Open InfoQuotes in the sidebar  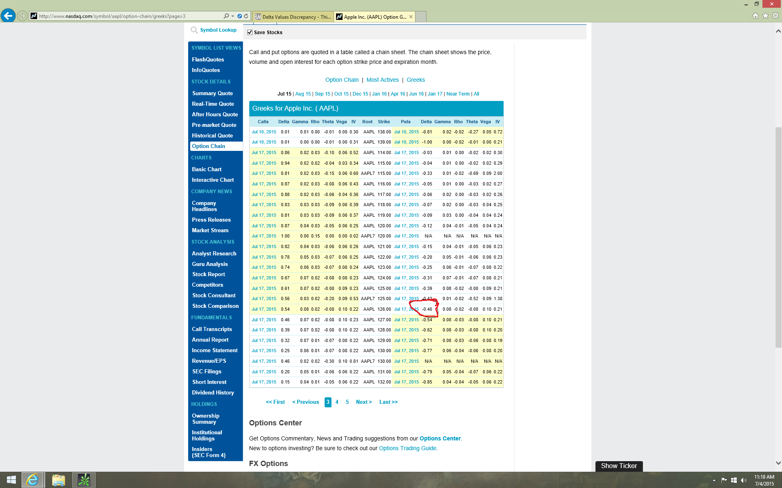206,70
